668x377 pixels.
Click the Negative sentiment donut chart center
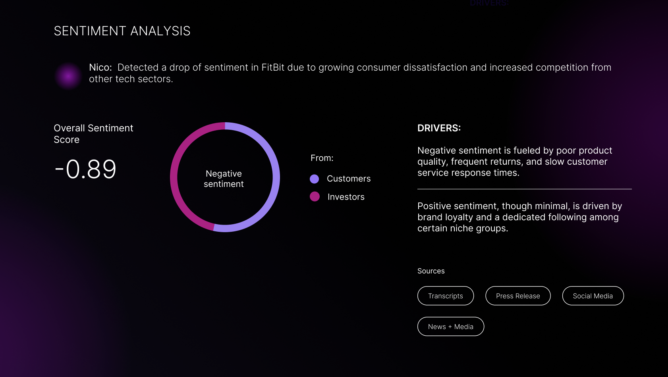(x=225, y=177)
